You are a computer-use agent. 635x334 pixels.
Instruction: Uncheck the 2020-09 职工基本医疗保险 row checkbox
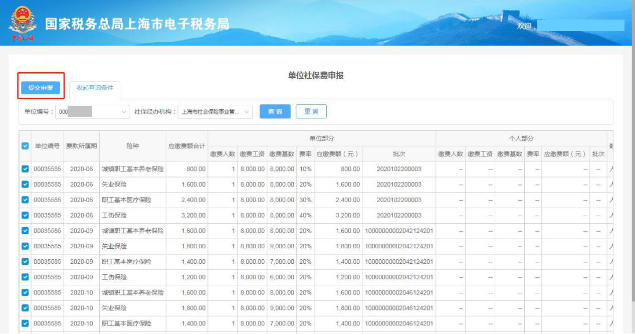coord(25,262)
